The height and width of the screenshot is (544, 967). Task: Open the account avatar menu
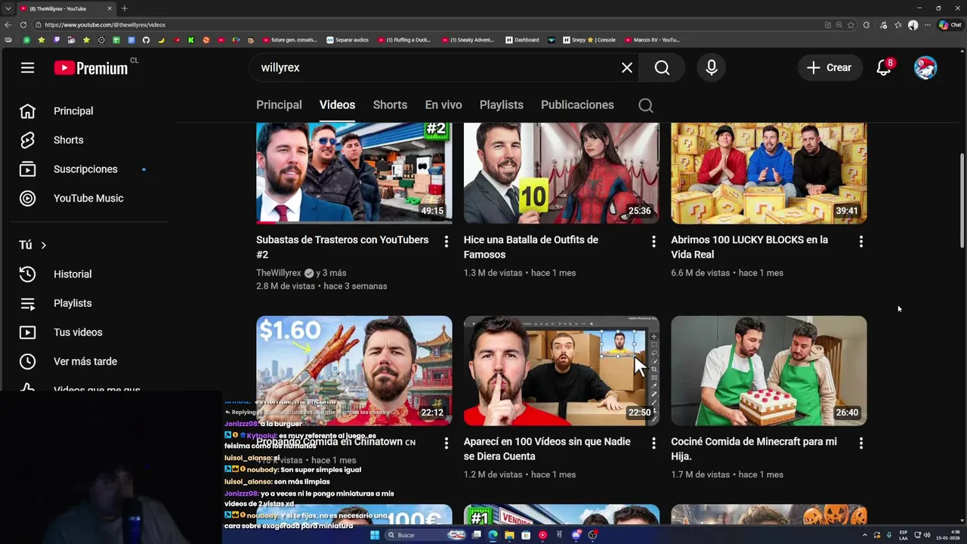[x=925, y=68]
